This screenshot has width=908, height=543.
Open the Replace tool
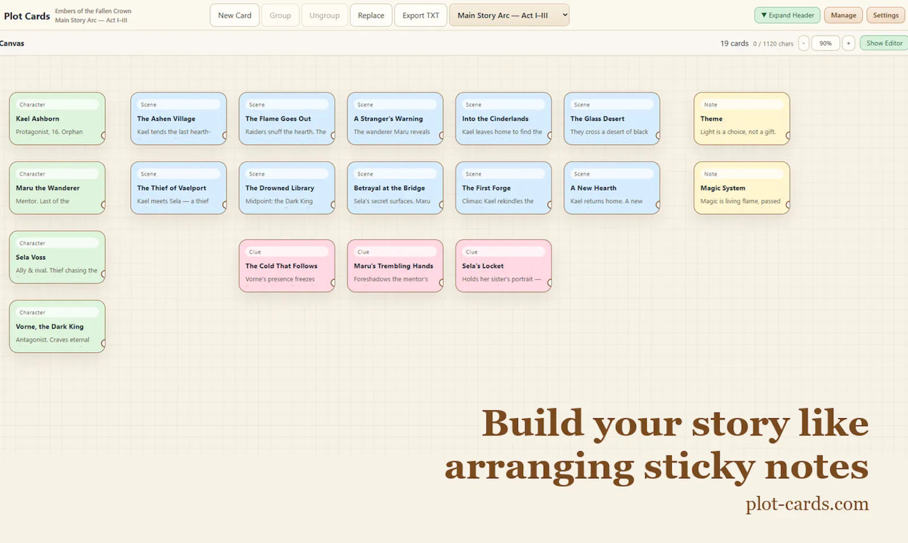point(371,15)
